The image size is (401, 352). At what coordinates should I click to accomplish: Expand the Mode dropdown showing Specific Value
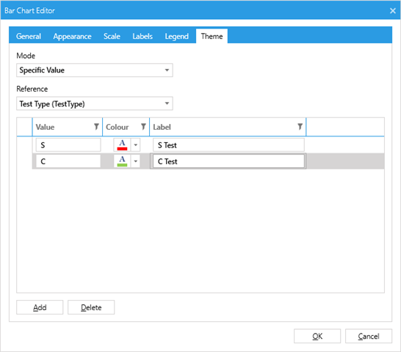[95, 70]
